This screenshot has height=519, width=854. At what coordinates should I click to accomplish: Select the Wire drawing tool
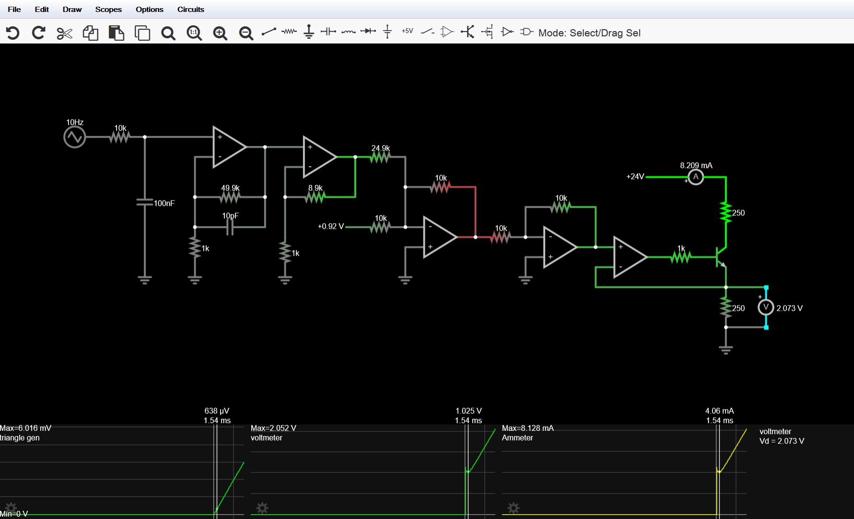pos(269,32)
